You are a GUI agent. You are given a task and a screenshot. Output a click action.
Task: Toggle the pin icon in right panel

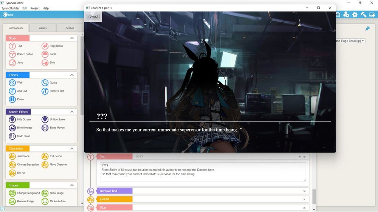tap(367, 28)
